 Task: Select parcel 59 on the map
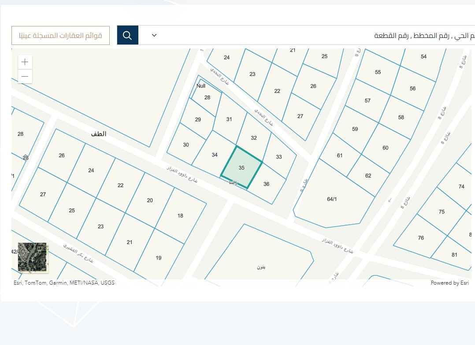point(355,129)
